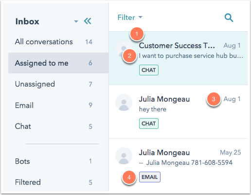Viewport: 251px width, 195px height.
Task: Open Julia Mongeau hey there conversation
Action: coord(178,112)
